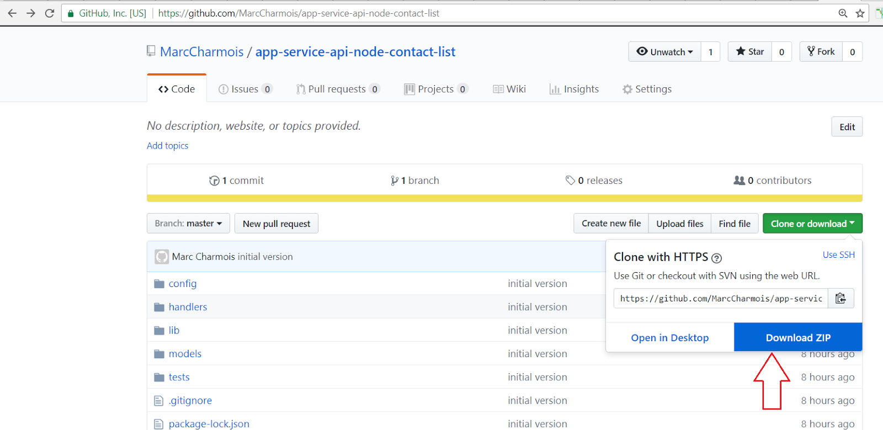Viewport: 883px width, 430px height.
Task: Open the Branch: master dropdown
Action: coord(188,224)
